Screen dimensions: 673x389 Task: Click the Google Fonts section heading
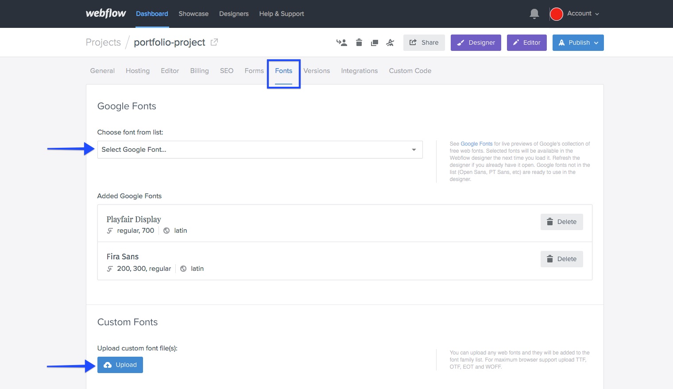click(x=127, y=106)
